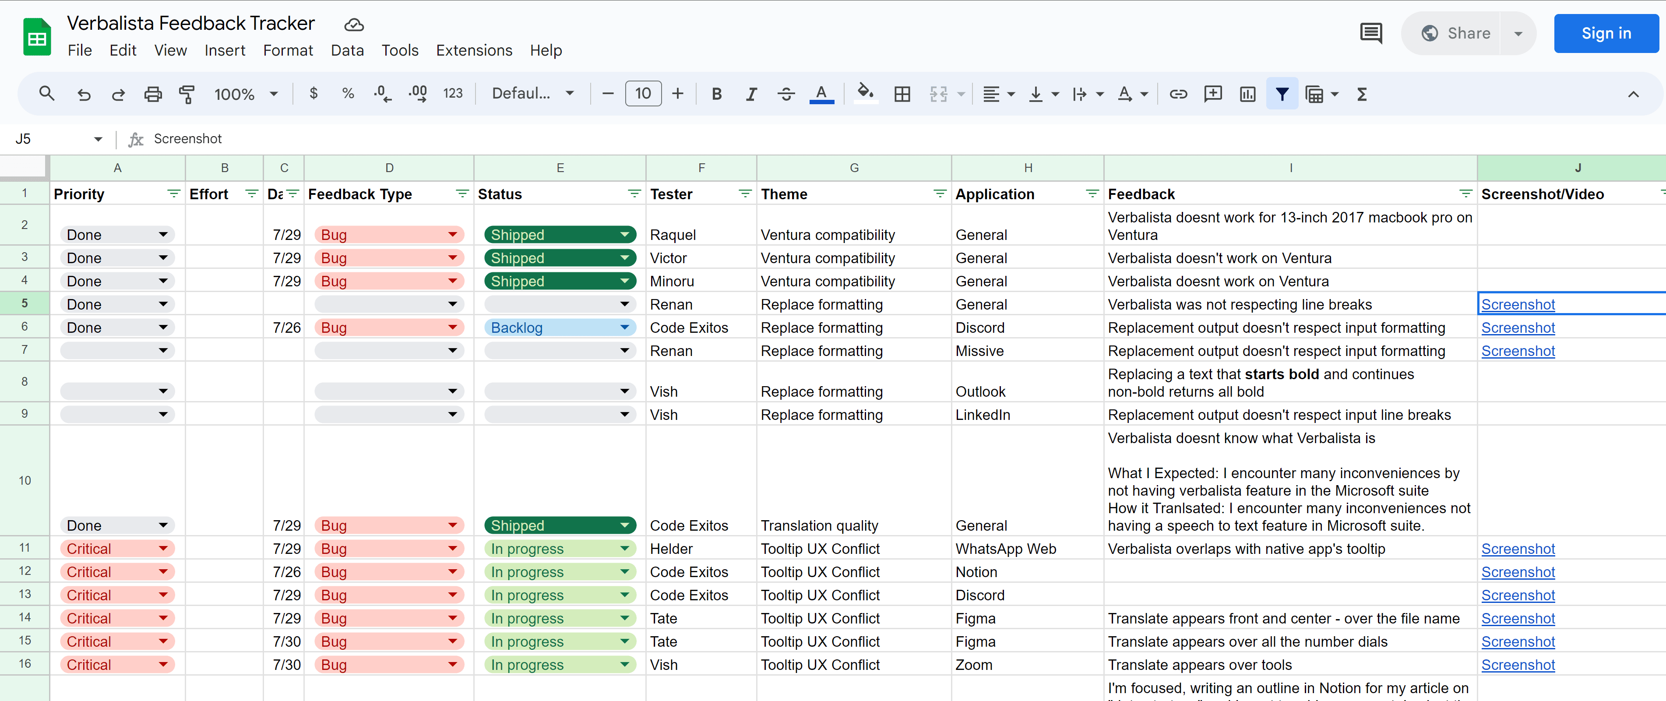
Task: Activate the paint format tool
Action: click(187, 94)
